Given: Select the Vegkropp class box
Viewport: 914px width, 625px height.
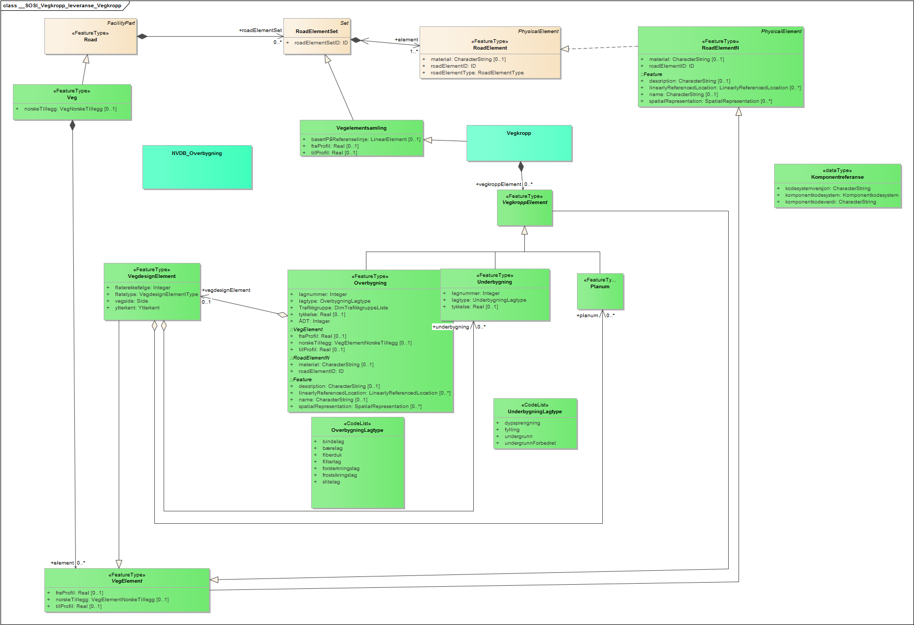Looking at the screenshot, I should tap(519, 143).
